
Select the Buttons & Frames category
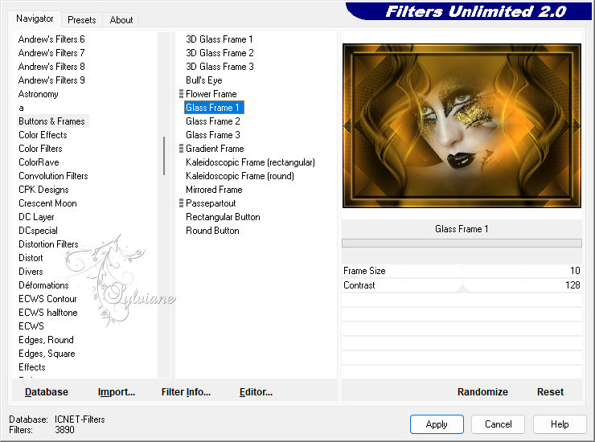51,121
